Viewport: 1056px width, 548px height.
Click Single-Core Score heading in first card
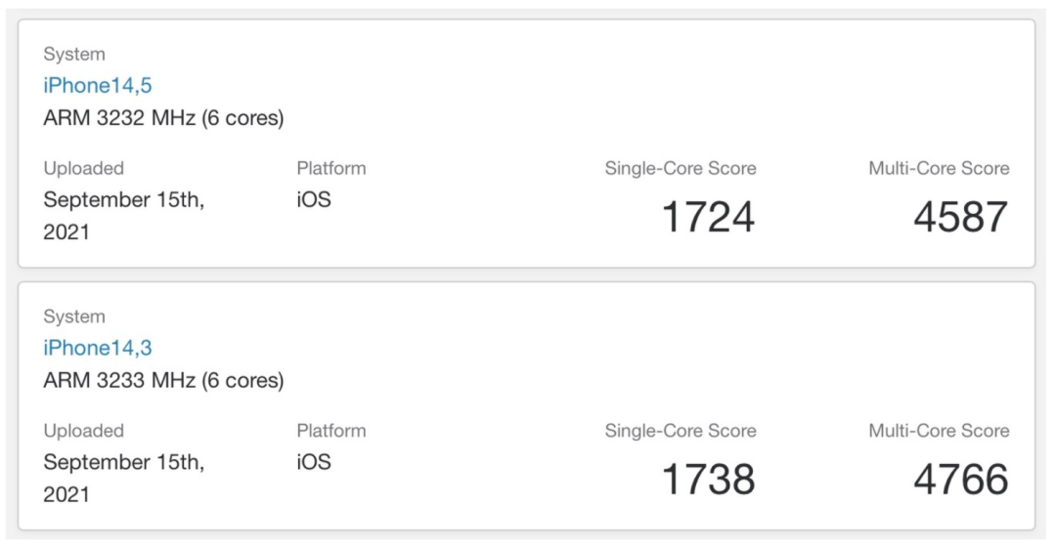pyautogui.click(x=681, y=169)
